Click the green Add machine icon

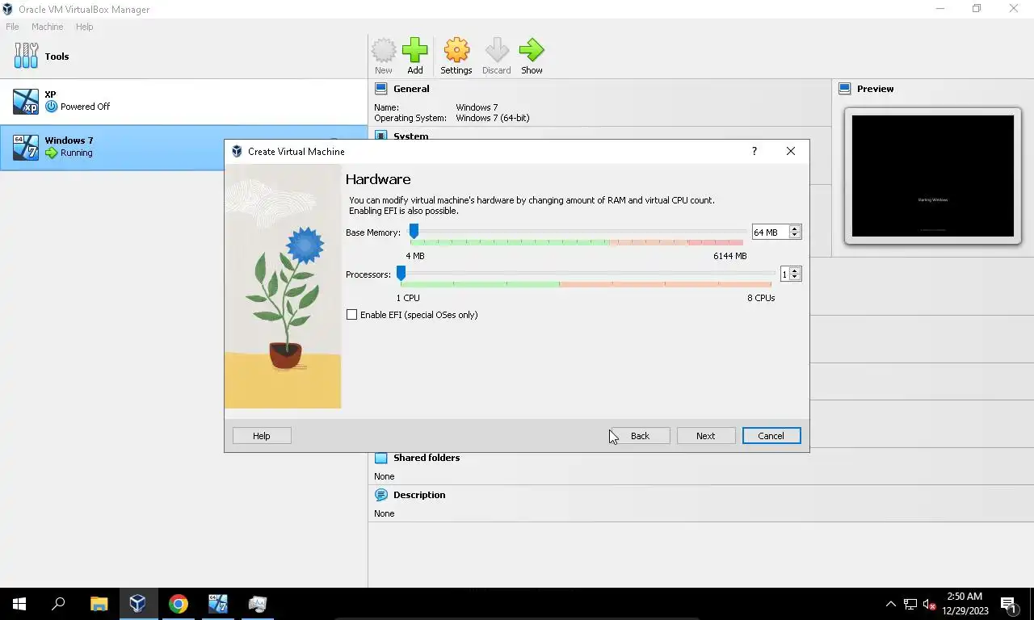tap(415, 51)
